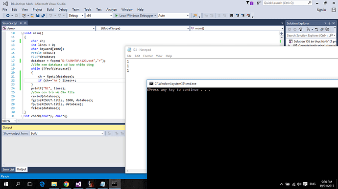This screenshot has width=338, height=189.
Task: Click the Redo toolbar icon
Action: tap(59, 16)
